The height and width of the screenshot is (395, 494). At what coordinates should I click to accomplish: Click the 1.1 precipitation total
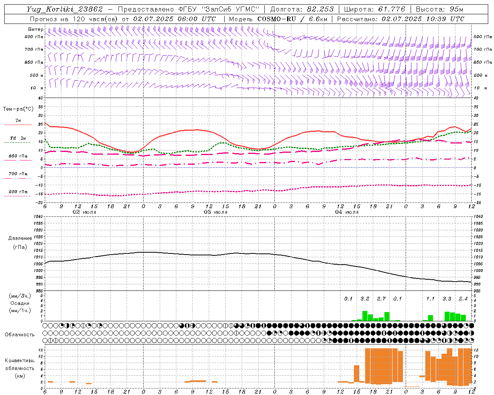pyautogui.click(x=430, y=299)
